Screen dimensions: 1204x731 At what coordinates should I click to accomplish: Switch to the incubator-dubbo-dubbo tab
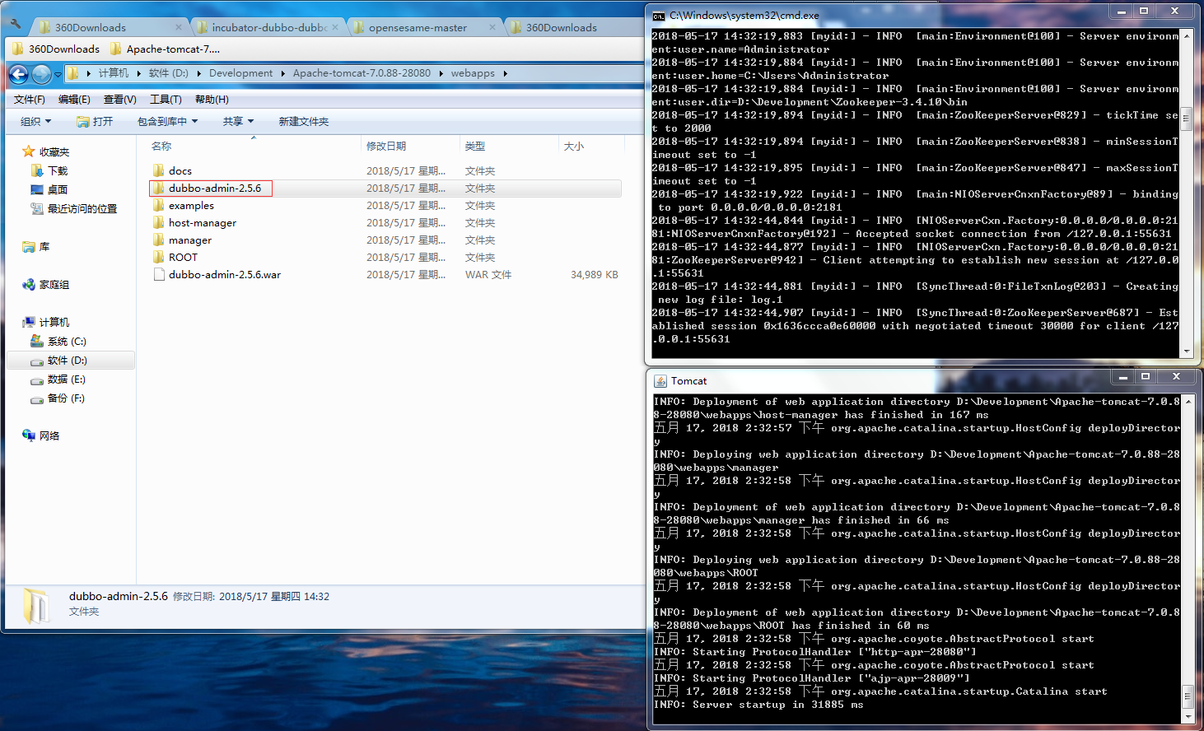[268, 27]
